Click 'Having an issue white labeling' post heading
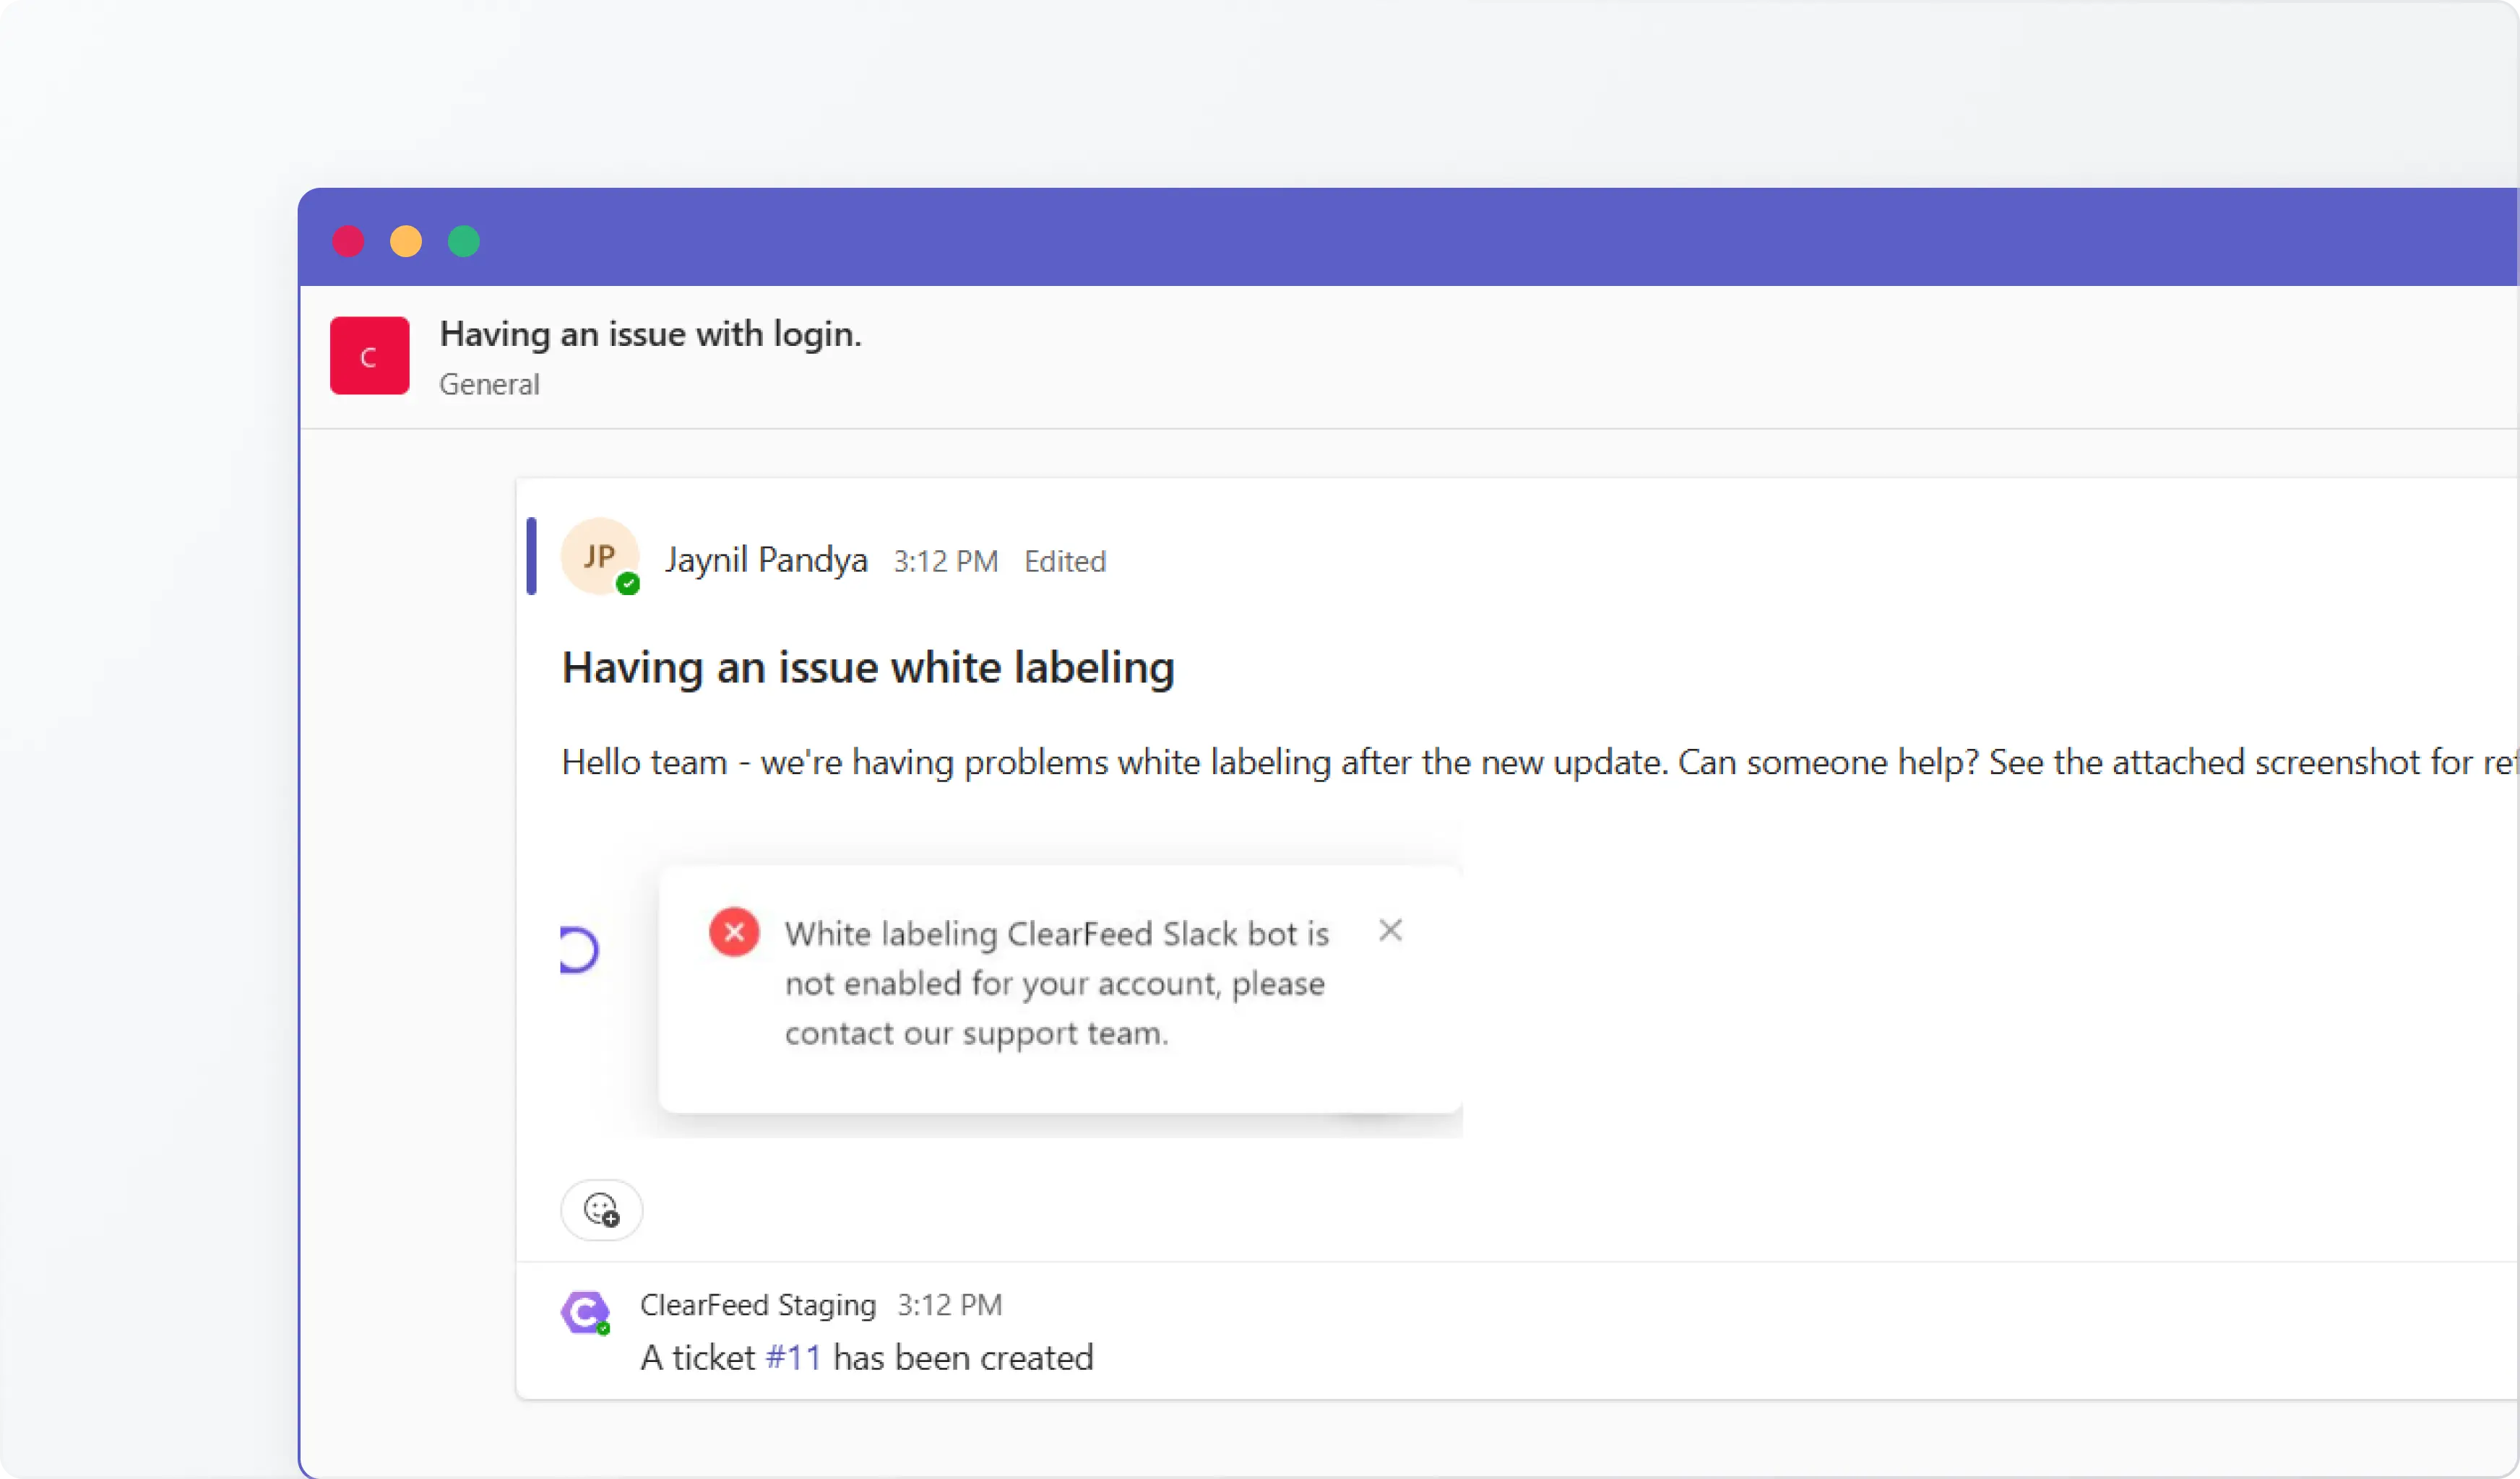This screenshot has width=2520, height=1479. coord(867,667)
